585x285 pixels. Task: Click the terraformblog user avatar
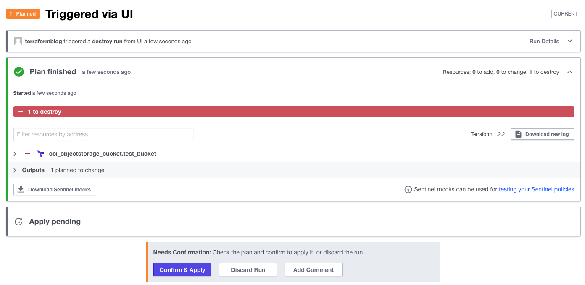18,41
